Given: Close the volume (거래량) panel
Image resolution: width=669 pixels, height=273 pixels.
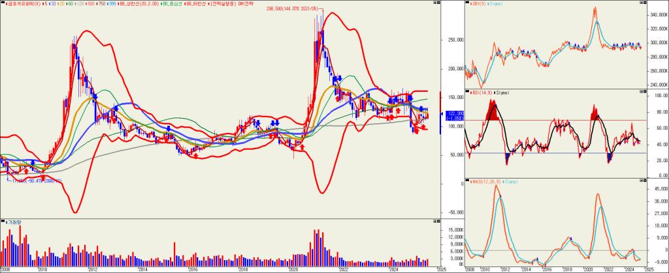Looking at the screenshot, I should 438,222.
